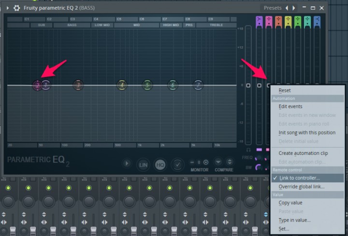Screen dimensions: 348x236
Task: Choose Edit events in the context menu
Action: click(307, 106)
